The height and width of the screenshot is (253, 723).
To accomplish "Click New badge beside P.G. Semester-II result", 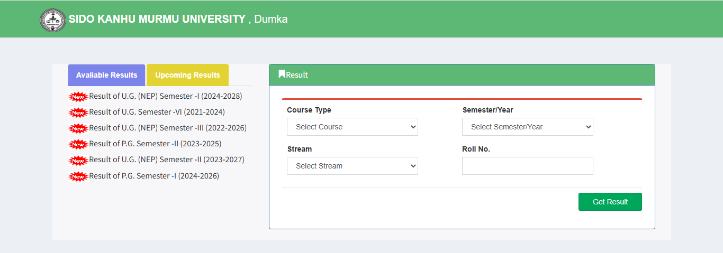I will click(x=78, y=144).
